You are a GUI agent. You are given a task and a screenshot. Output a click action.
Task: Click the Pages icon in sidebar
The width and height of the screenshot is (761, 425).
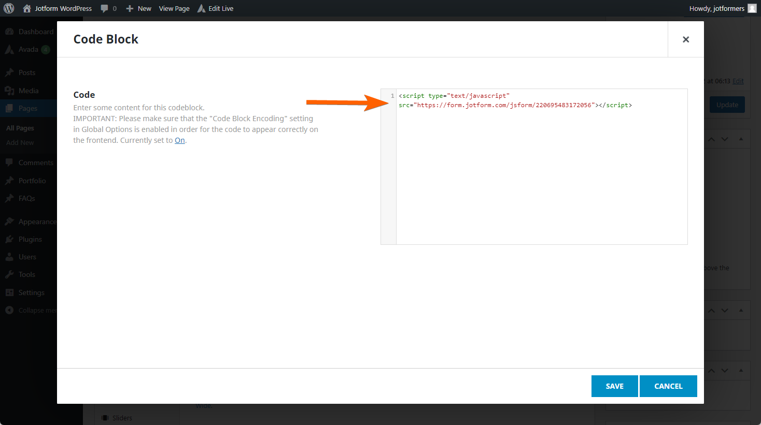click(x=9, y=108)
